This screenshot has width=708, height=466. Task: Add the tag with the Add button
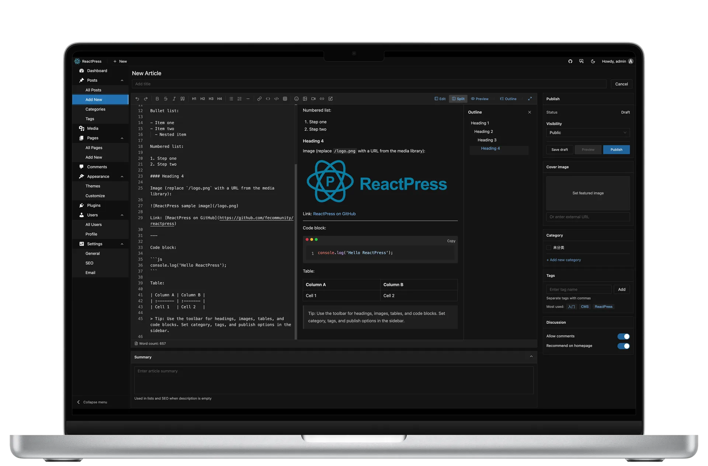(x=621, y=290)
